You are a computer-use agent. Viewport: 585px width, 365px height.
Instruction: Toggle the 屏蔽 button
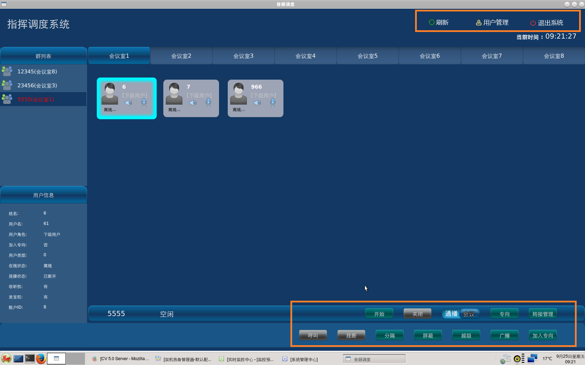point(428,335)
